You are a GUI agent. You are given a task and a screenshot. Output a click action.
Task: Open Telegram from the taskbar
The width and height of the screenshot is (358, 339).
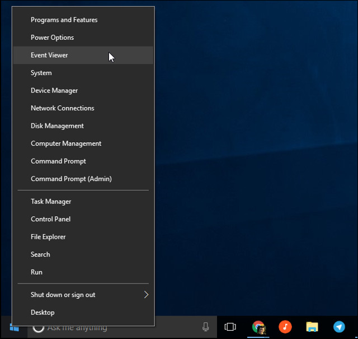pos(339,327)
